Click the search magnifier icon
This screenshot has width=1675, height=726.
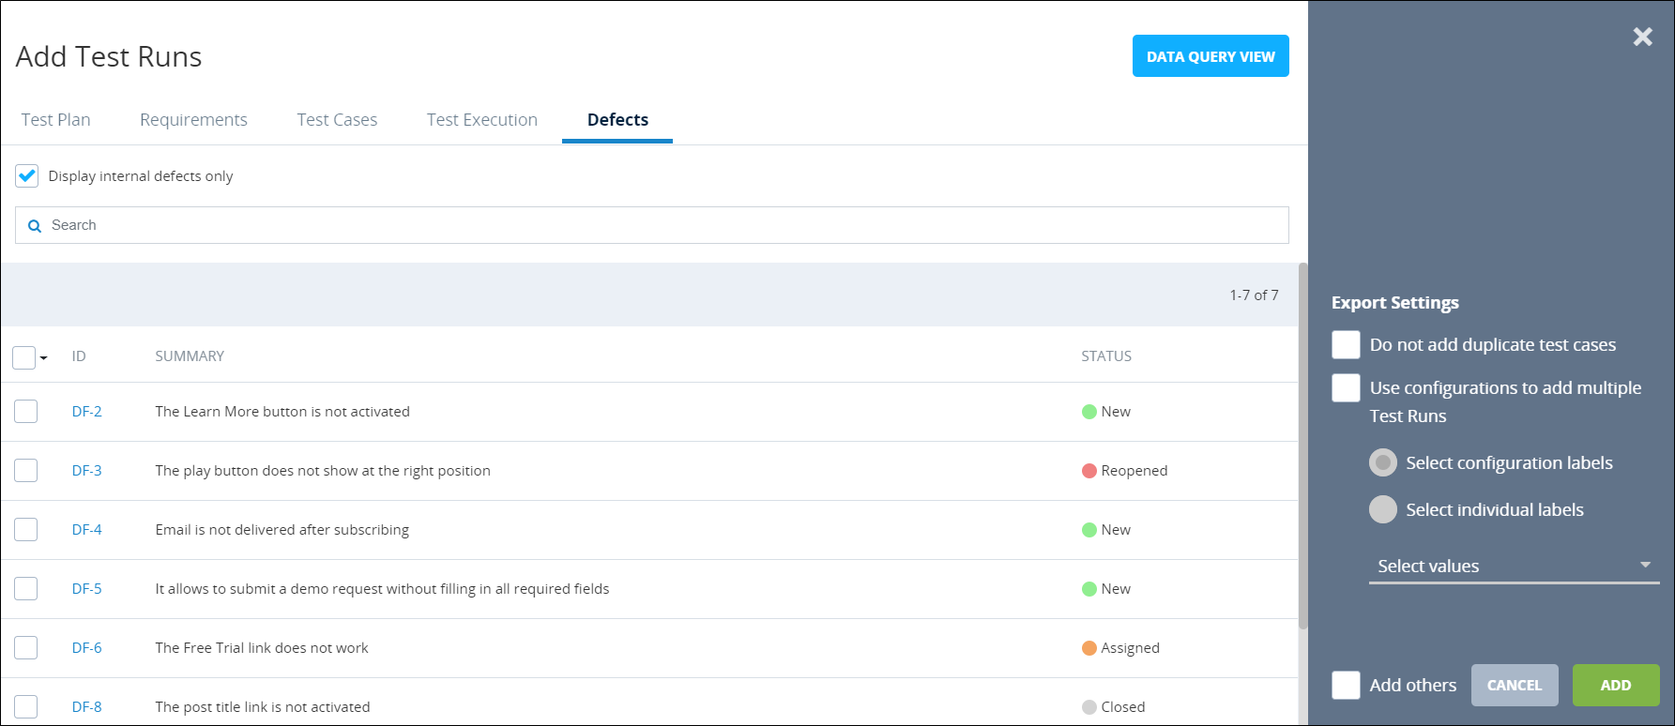tap(35, 226)
